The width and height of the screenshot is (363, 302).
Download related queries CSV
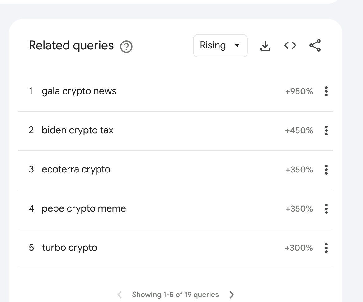point(265,46)
